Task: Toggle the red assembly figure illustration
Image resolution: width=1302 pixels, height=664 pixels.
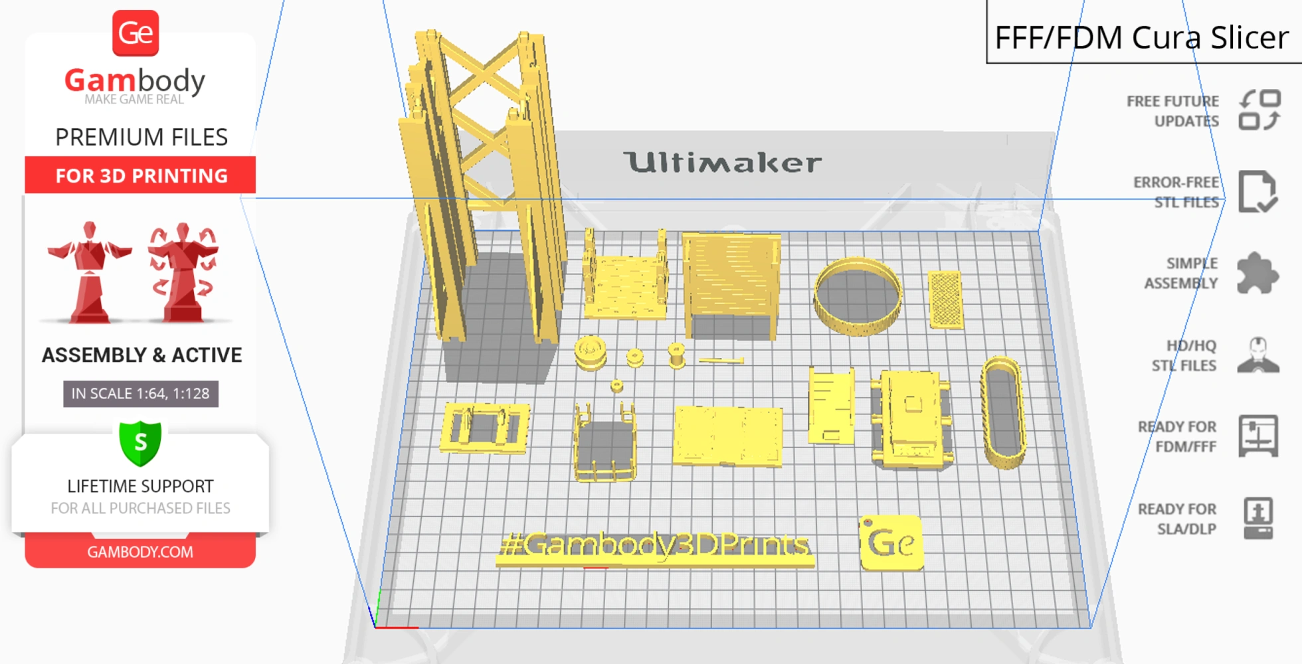Action: [x=90, y=272]
